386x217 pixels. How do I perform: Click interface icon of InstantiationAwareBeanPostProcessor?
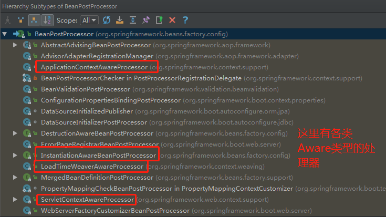pos(27,156)
